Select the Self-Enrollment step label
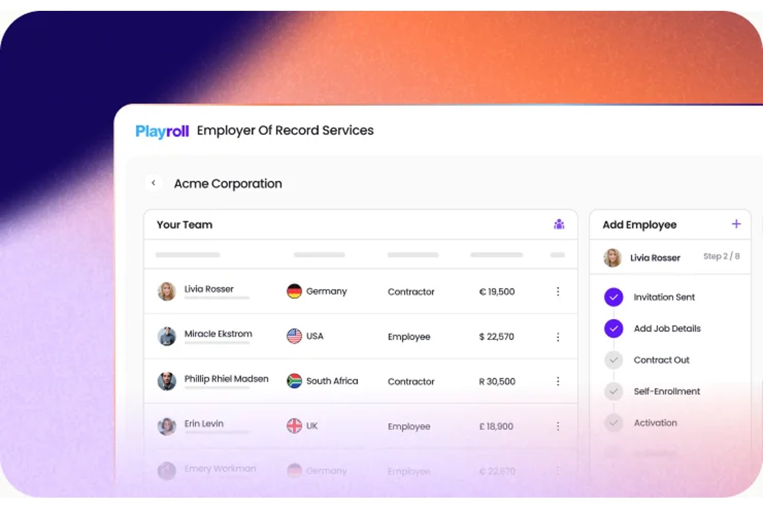 667,391
